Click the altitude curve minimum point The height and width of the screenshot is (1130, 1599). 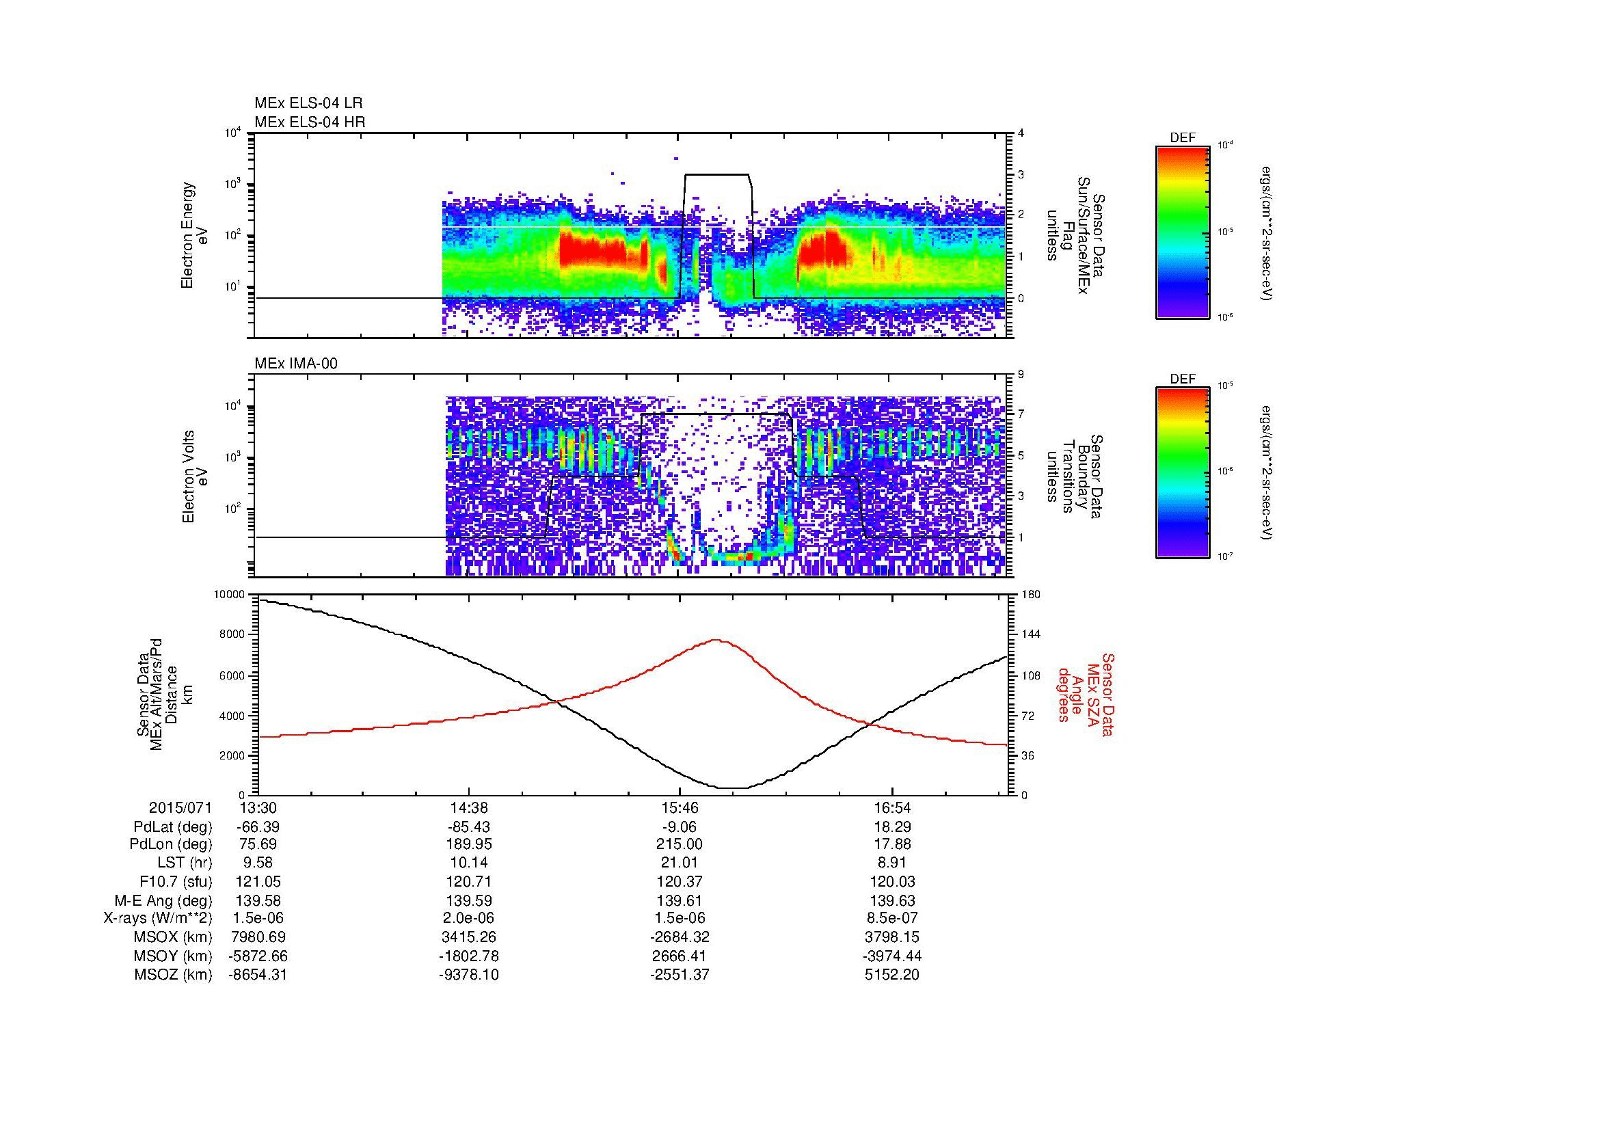732,788
